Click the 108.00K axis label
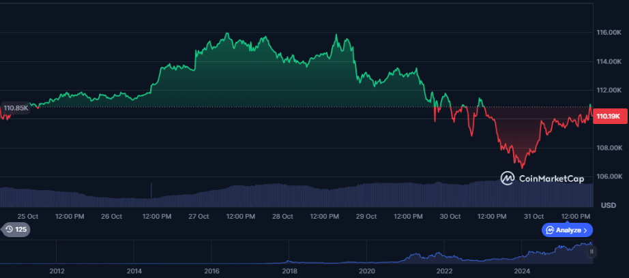The height and width of the screenshot is (278, 629). pos(609,148)
